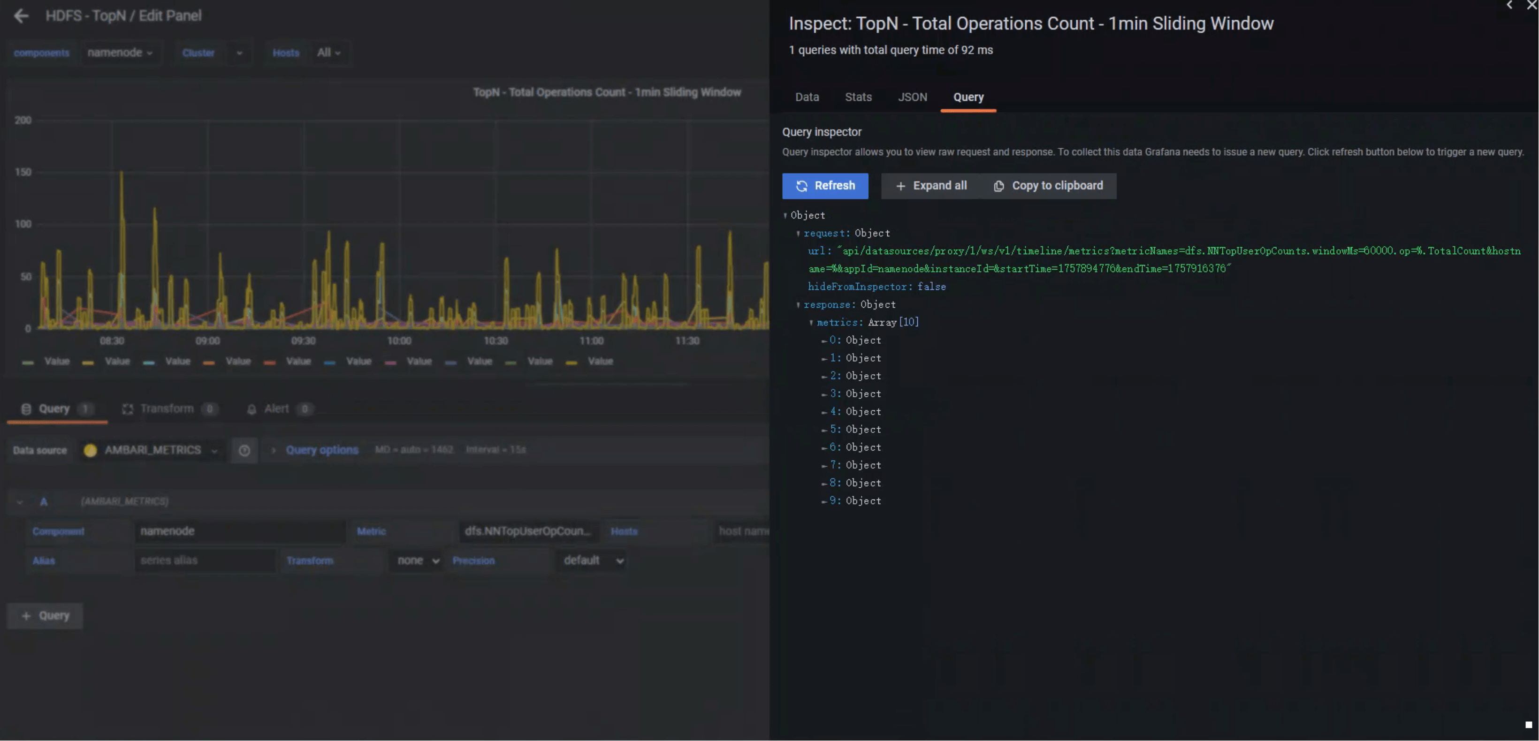Open the Transform none dropdown
The image size is (1539, 741).
pos(417,561)
